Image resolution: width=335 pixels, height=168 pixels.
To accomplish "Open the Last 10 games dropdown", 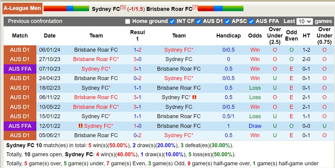I will [x=304, y=21].
